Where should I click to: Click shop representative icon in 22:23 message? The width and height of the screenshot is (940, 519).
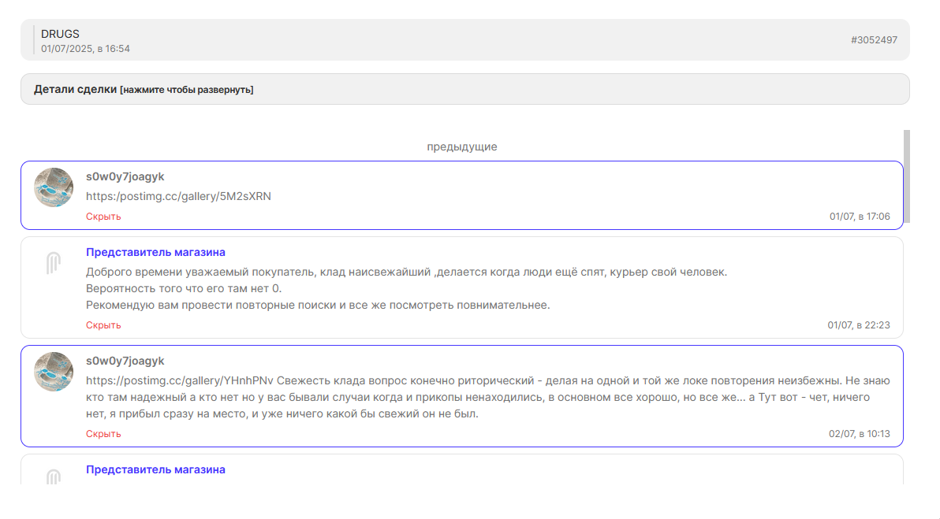click(x=54, y=263)
